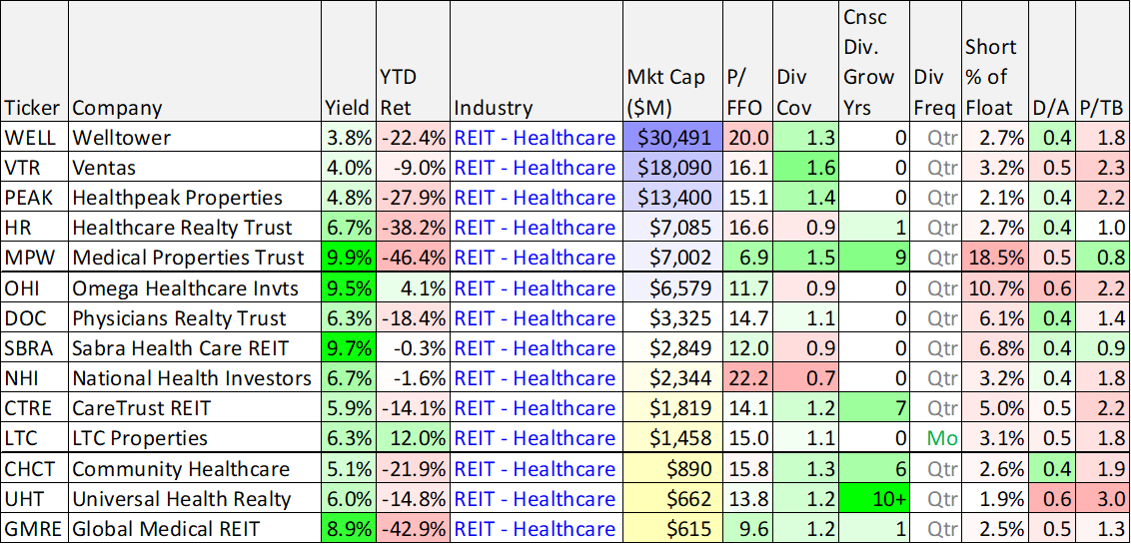Click the $662 market cap for UHT
1131x544 pixels.
(673, 499)
